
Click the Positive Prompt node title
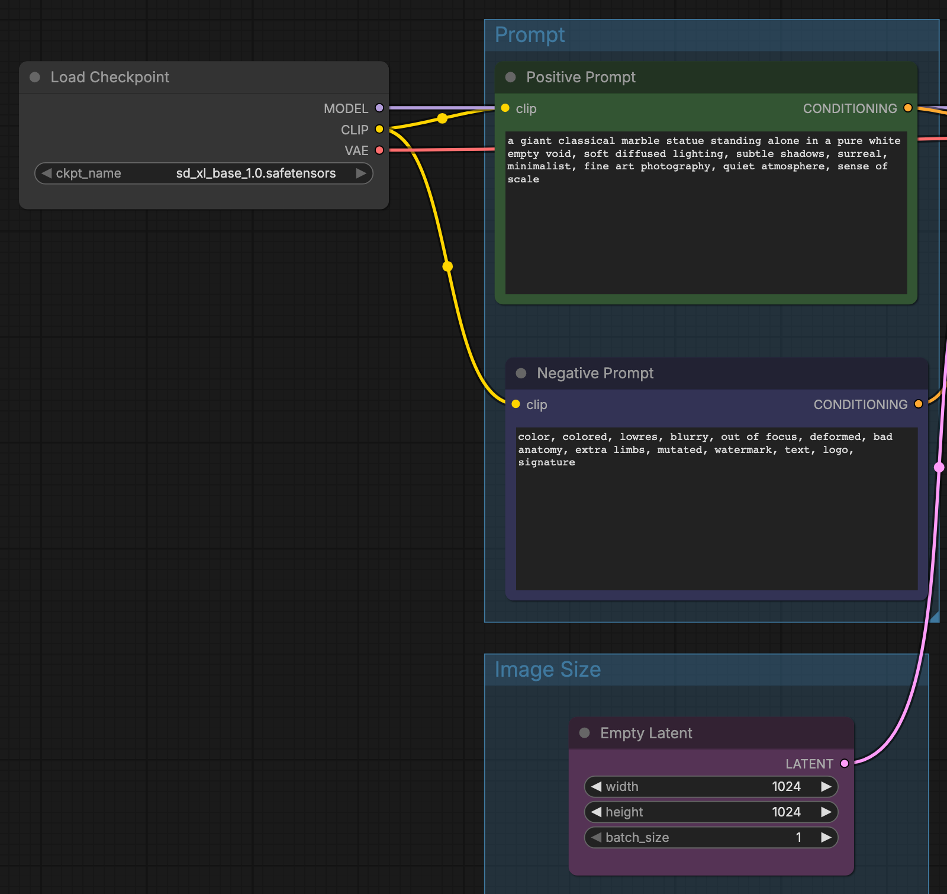click(x=581, y=77)
